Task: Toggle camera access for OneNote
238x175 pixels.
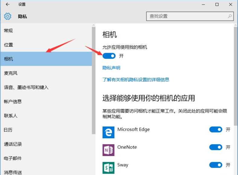Action: [x=216, y=147]
